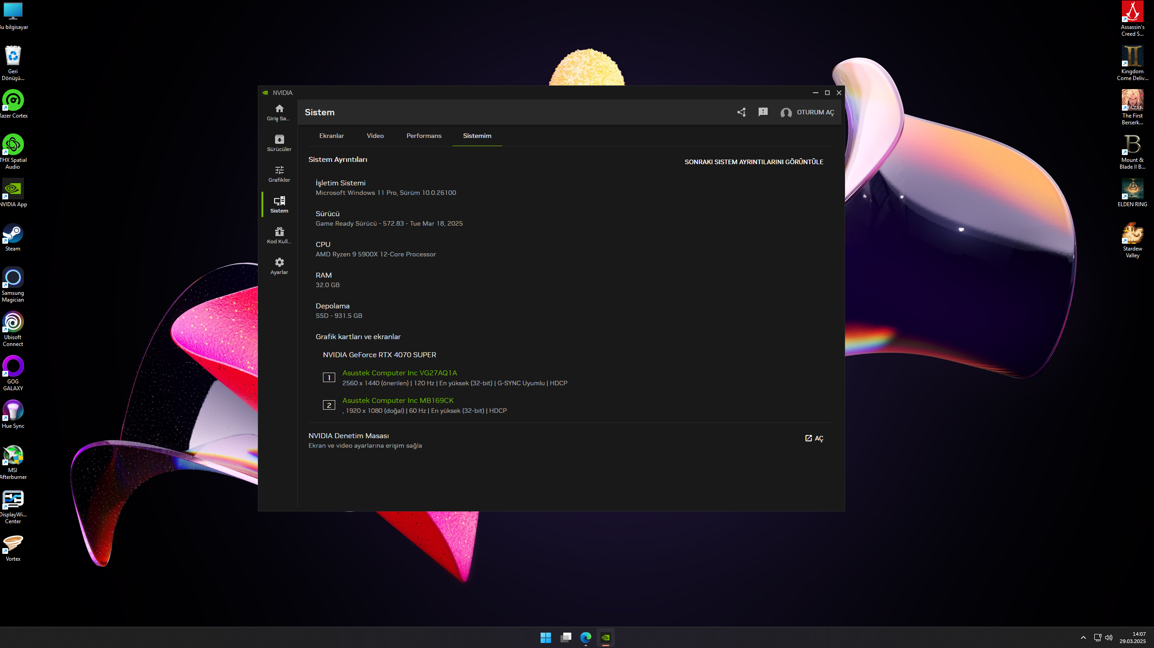The width and height of the screenshot is (1154, 648).
Task: Open the Grafikler graphics section
Action: click(279, 174)
